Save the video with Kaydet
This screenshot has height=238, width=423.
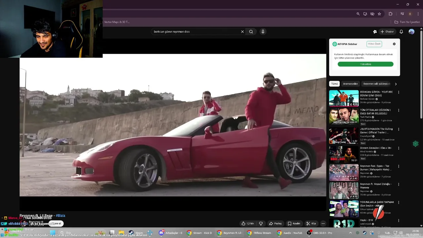coord(294,223)
